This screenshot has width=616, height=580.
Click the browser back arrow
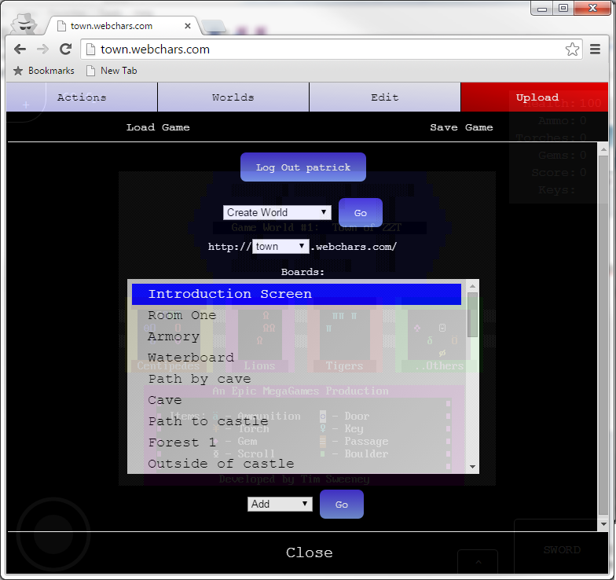tap(20, 50)
